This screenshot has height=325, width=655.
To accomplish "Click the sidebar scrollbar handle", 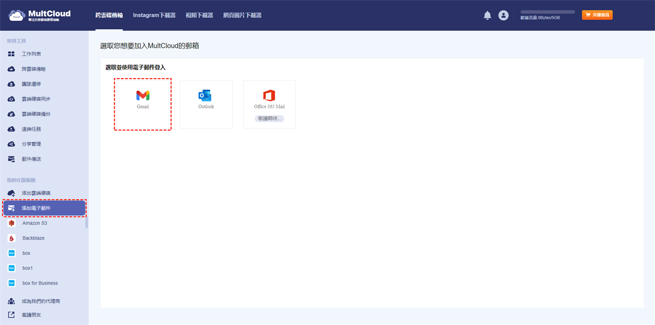I will [x=87, y=222].
